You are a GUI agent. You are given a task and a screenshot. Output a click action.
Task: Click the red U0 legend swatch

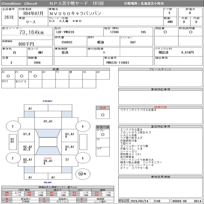[7, 193]
